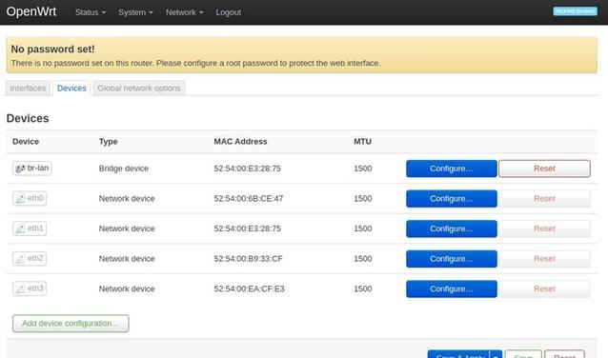This screenshot has height=358, width=608.
Task: Configure the eth1 network device
Action: tap(452, 229)
